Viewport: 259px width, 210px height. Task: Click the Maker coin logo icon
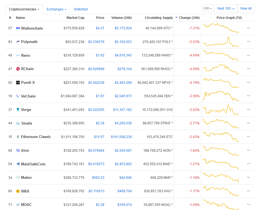tap(18, 178)
